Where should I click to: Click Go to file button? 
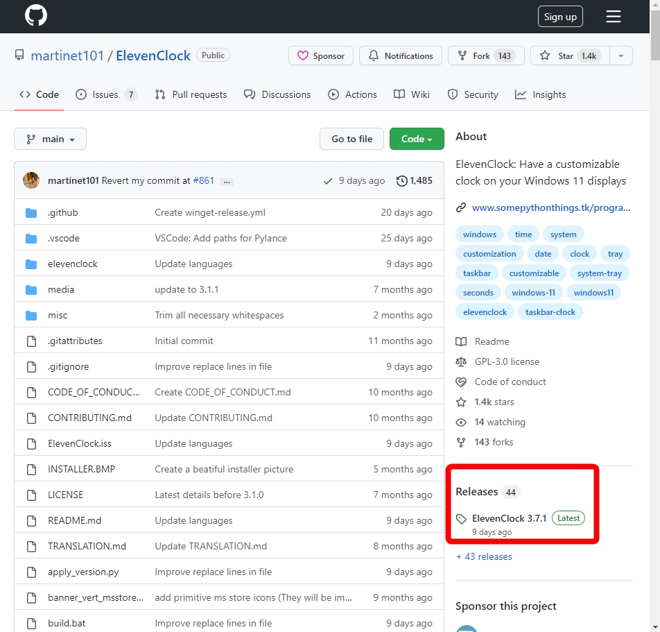pyautogui.click(x=352, y=139)
